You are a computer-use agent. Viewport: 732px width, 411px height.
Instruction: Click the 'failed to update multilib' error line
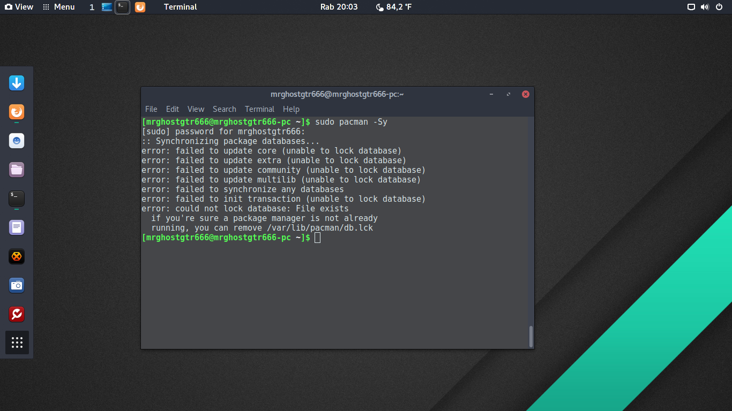281,180
